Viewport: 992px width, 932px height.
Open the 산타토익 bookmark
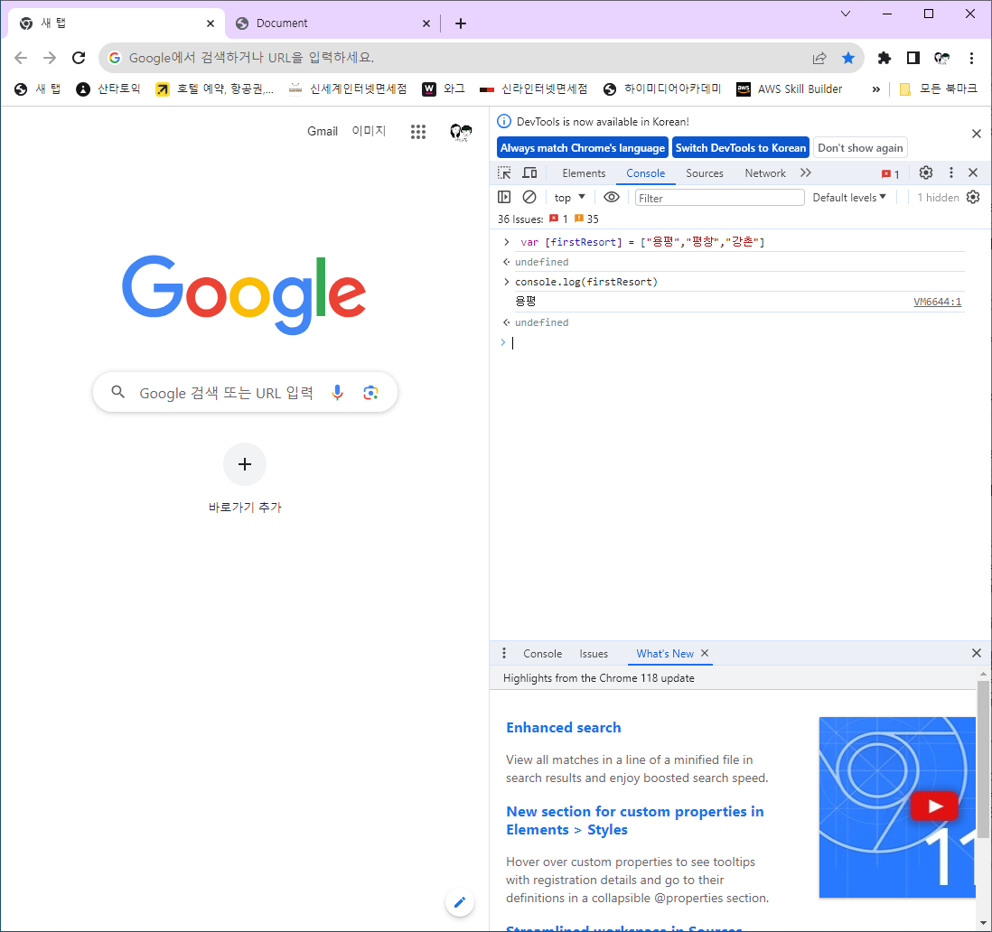click(108, 89)
